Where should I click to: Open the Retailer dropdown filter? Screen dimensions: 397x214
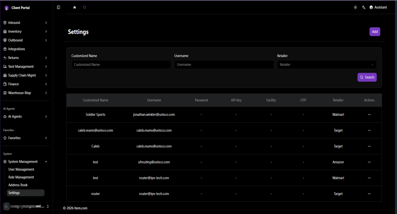327,65
